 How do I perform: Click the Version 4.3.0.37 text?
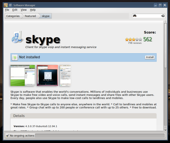tap(36, 126)
